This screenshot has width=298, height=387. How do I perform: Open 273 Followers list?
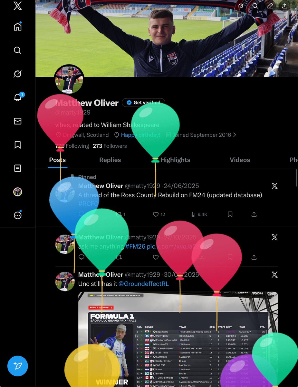(110, 146)
